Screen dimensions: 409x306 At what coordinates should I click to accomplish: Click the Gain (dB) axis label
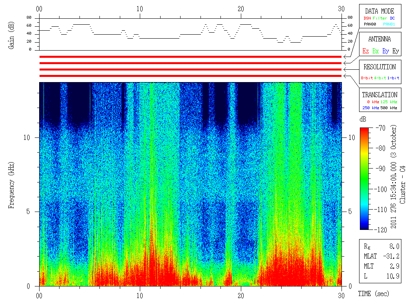(11, 35)
